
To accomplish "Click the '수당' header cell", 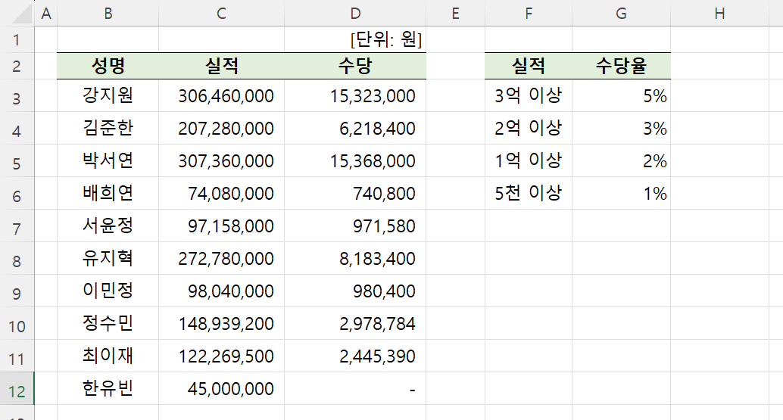I will point(355,66).
